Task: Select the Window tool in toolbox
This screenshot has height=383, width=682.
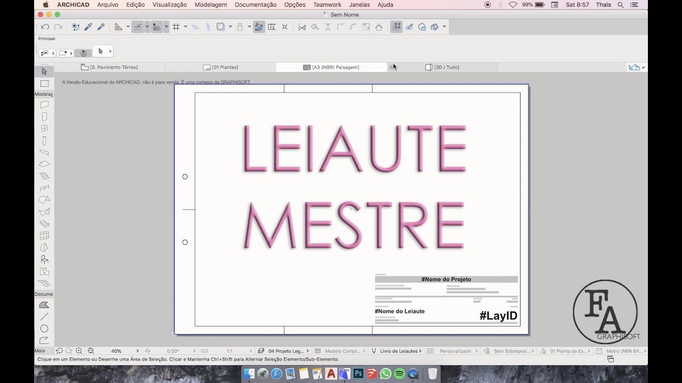Action: click(x=44, y=128)
